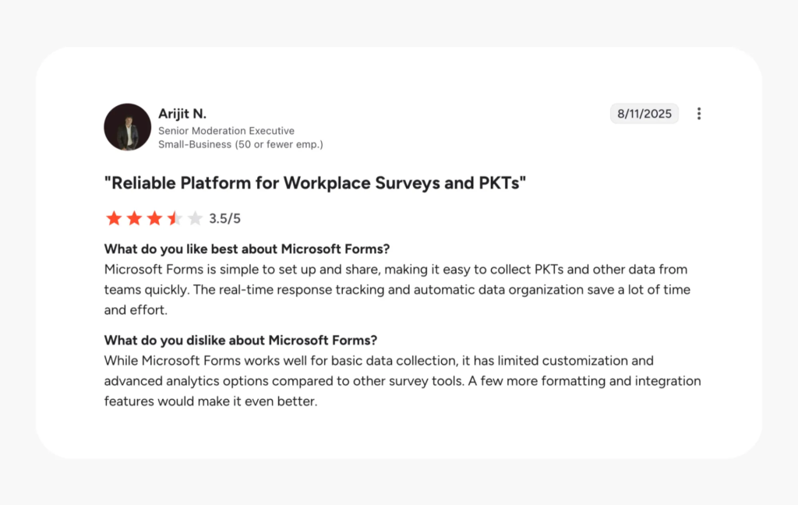The image size is (798, 505).
Task: Click the "features would make it even better" line
Action: (x=210, y=402)
